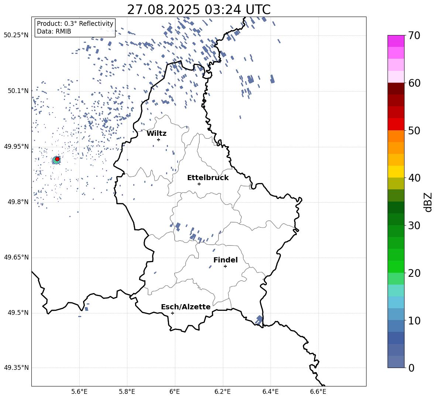Screen dimensions: 437x399
Task: Click the 49.65°N latitude label
Action: (x=16, y=257)
